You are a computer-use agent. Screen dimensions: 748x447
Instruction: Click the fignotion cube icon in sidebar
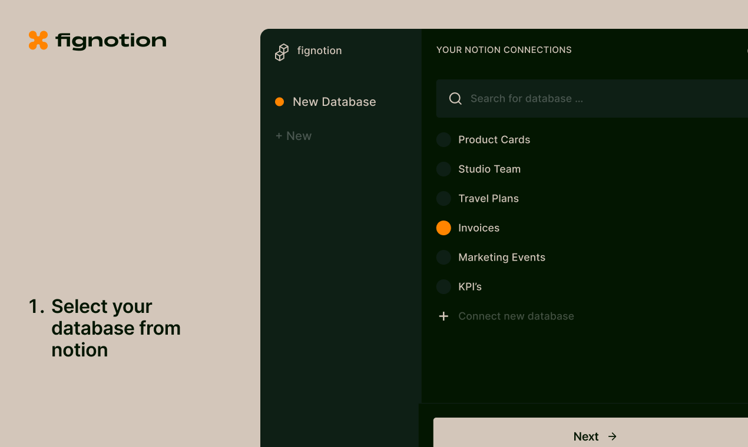point(282,52)
